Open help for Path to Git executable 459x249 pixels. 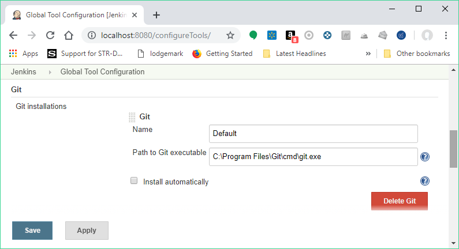(x=425, y=157)
